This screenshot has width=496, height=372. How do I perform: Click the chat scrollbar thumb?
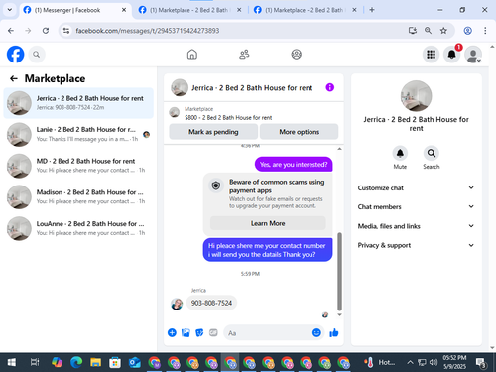click(339, 271)
